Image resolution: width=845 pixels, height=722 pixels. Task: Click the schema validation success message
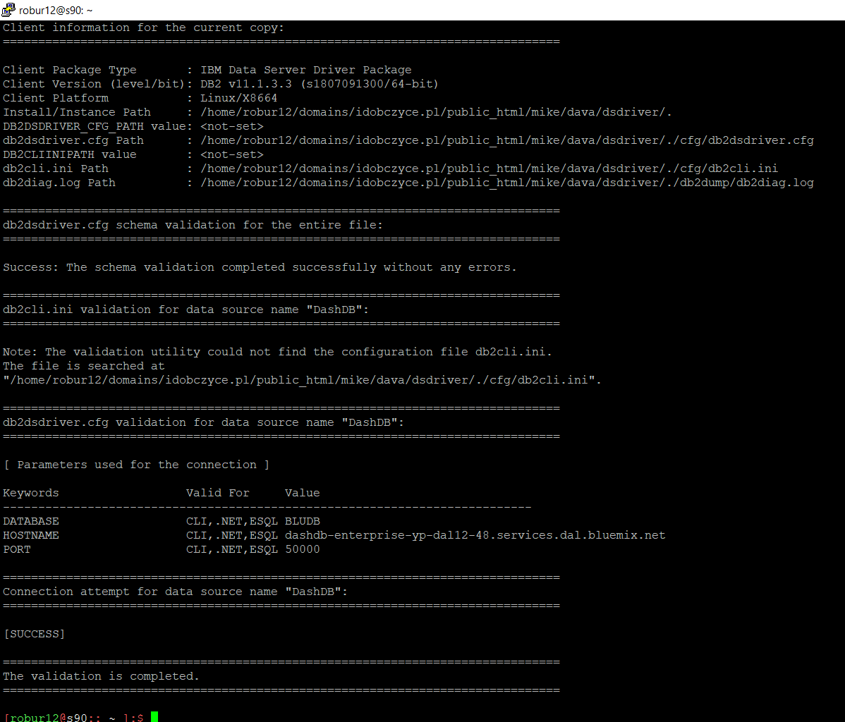tap(258, 267)
